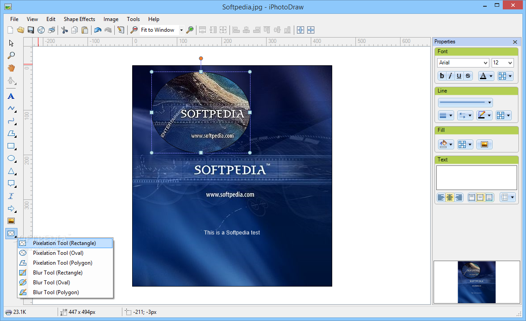Save the file with floppy disk icon
The height and width of the screenshot is (321, 526).
coord(30,30)
